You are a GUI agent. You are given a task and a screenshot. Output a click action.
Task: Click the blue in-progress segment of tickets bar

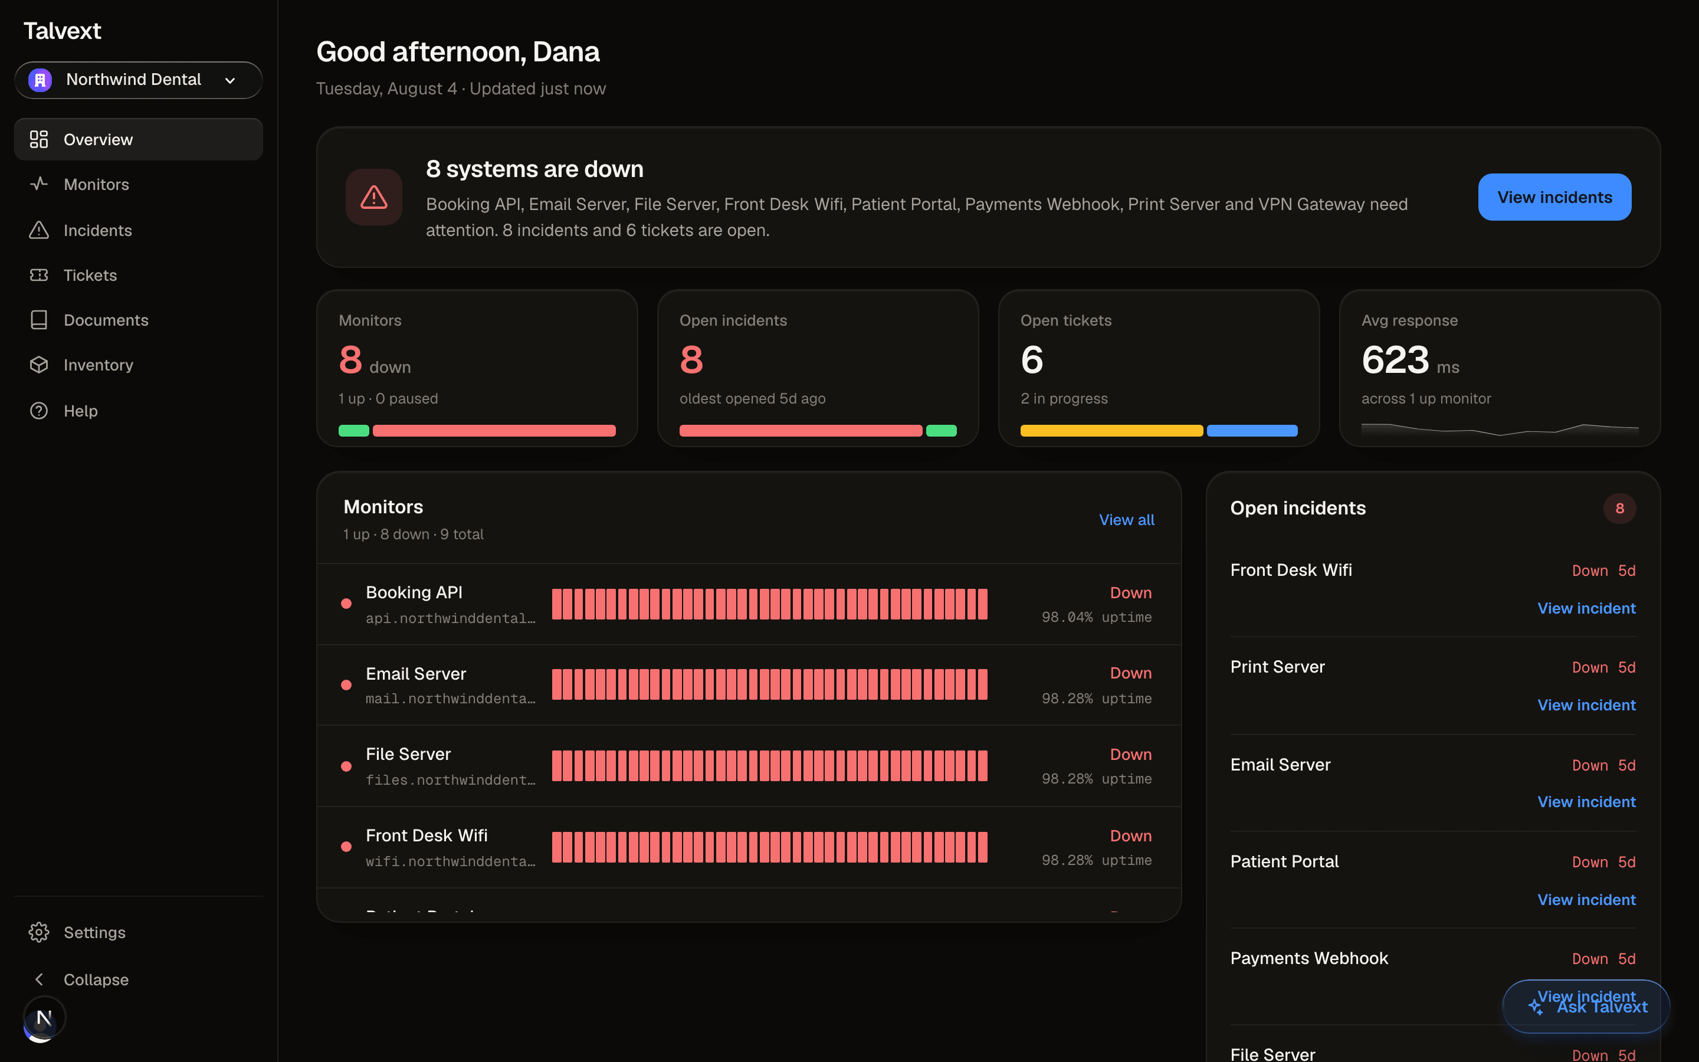[1252, 431]
